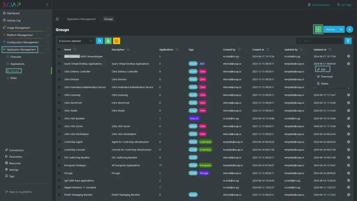Select Groups in the sidebar

pyautogui.click(x=14, y=71)
